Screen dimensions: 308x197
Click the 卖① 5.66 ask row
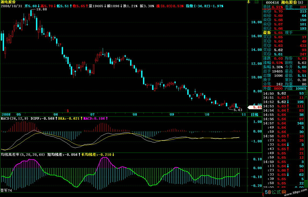click(x=285, y=29)
